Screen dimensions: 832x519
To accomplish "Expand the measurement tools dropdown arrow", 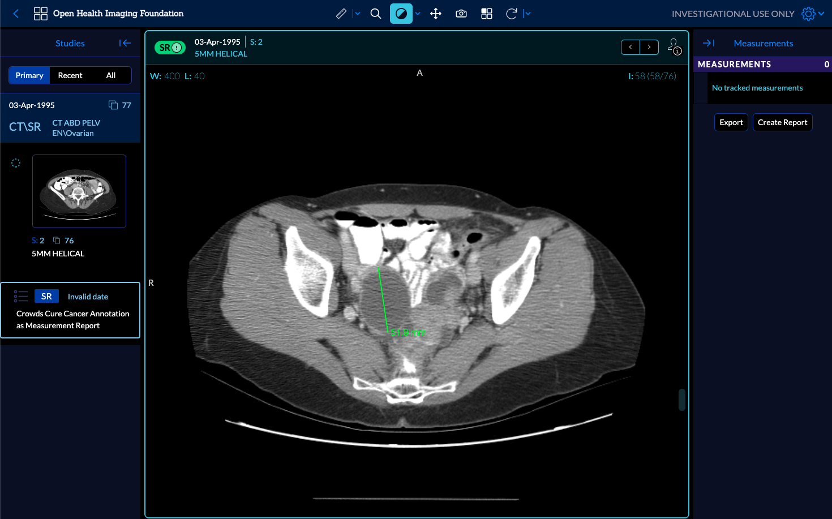I will pyautogui.click(x=357, y=14).
